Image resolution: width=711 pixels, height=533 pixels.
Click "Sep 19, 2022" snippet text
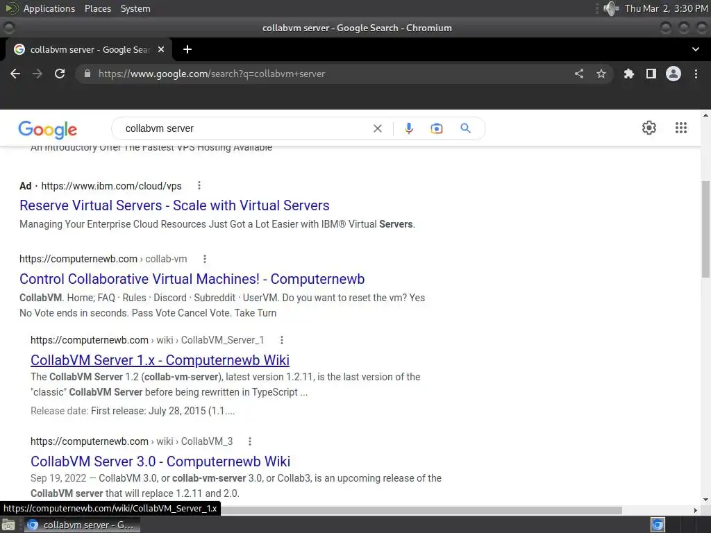[58, 478]
